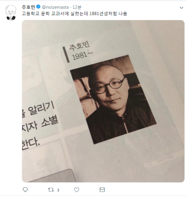187x198 pixels.
Task: Open the attached textbook photo in full view
Action: click(103, 101)
